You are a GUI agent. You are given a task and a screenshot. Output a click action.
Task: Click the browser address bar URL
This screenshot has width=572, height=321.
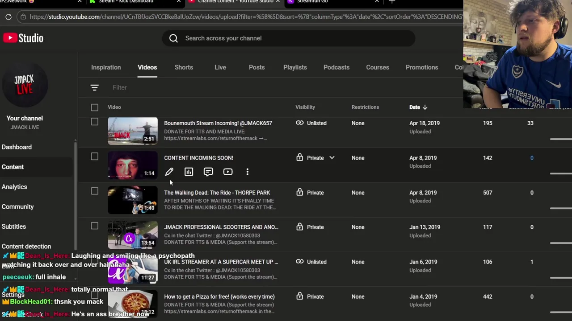[246, 17]
